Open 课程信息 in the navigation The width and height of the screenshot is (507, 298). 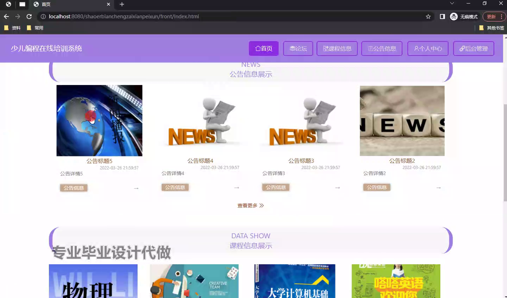[337, 48]
